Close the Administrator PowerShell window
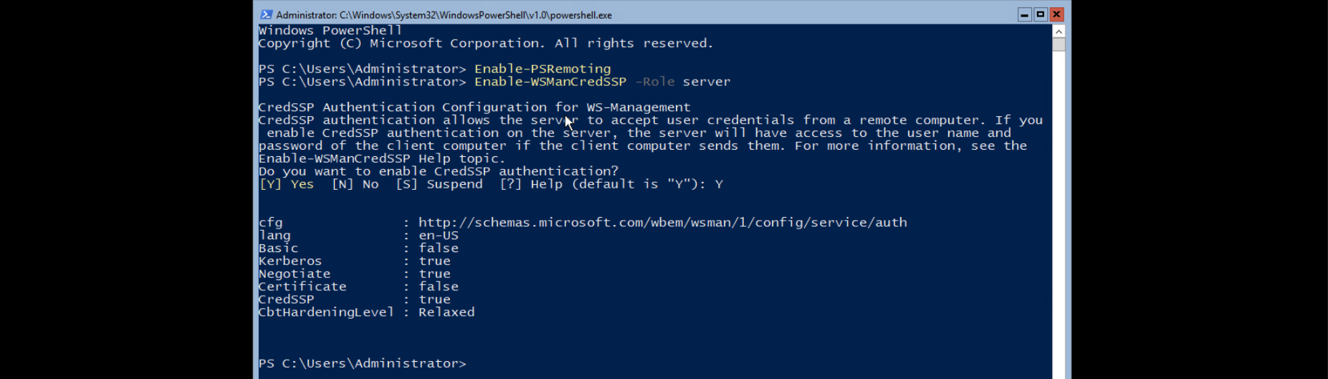This screenshot has height=379, width=1328. (x=1056, y=14)
